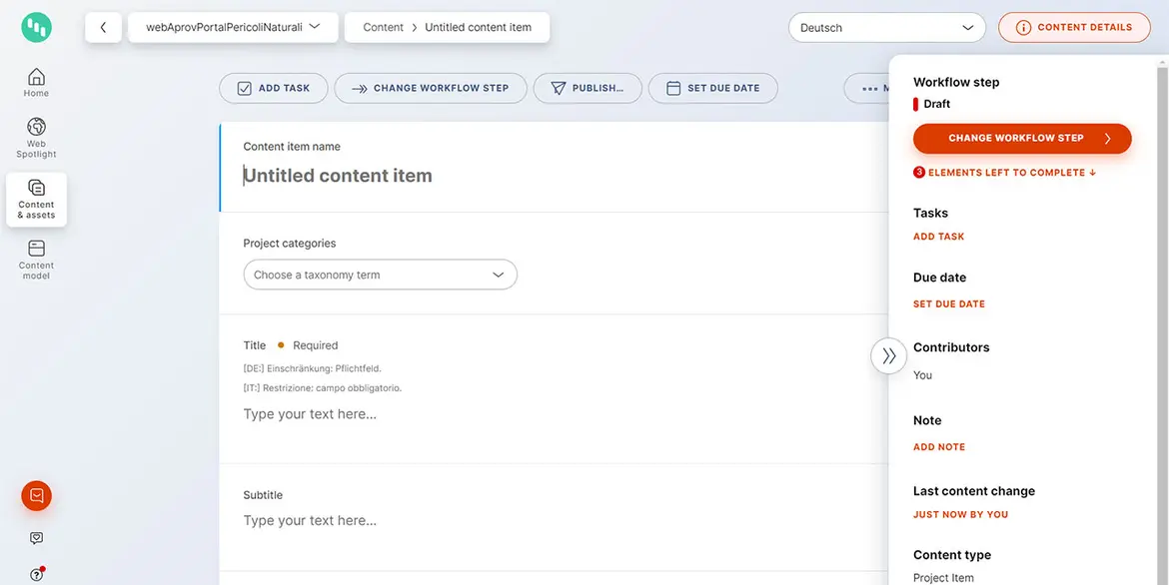
Task: Expand the Project categories taxonomy dropdown
Action: point(380,275)
